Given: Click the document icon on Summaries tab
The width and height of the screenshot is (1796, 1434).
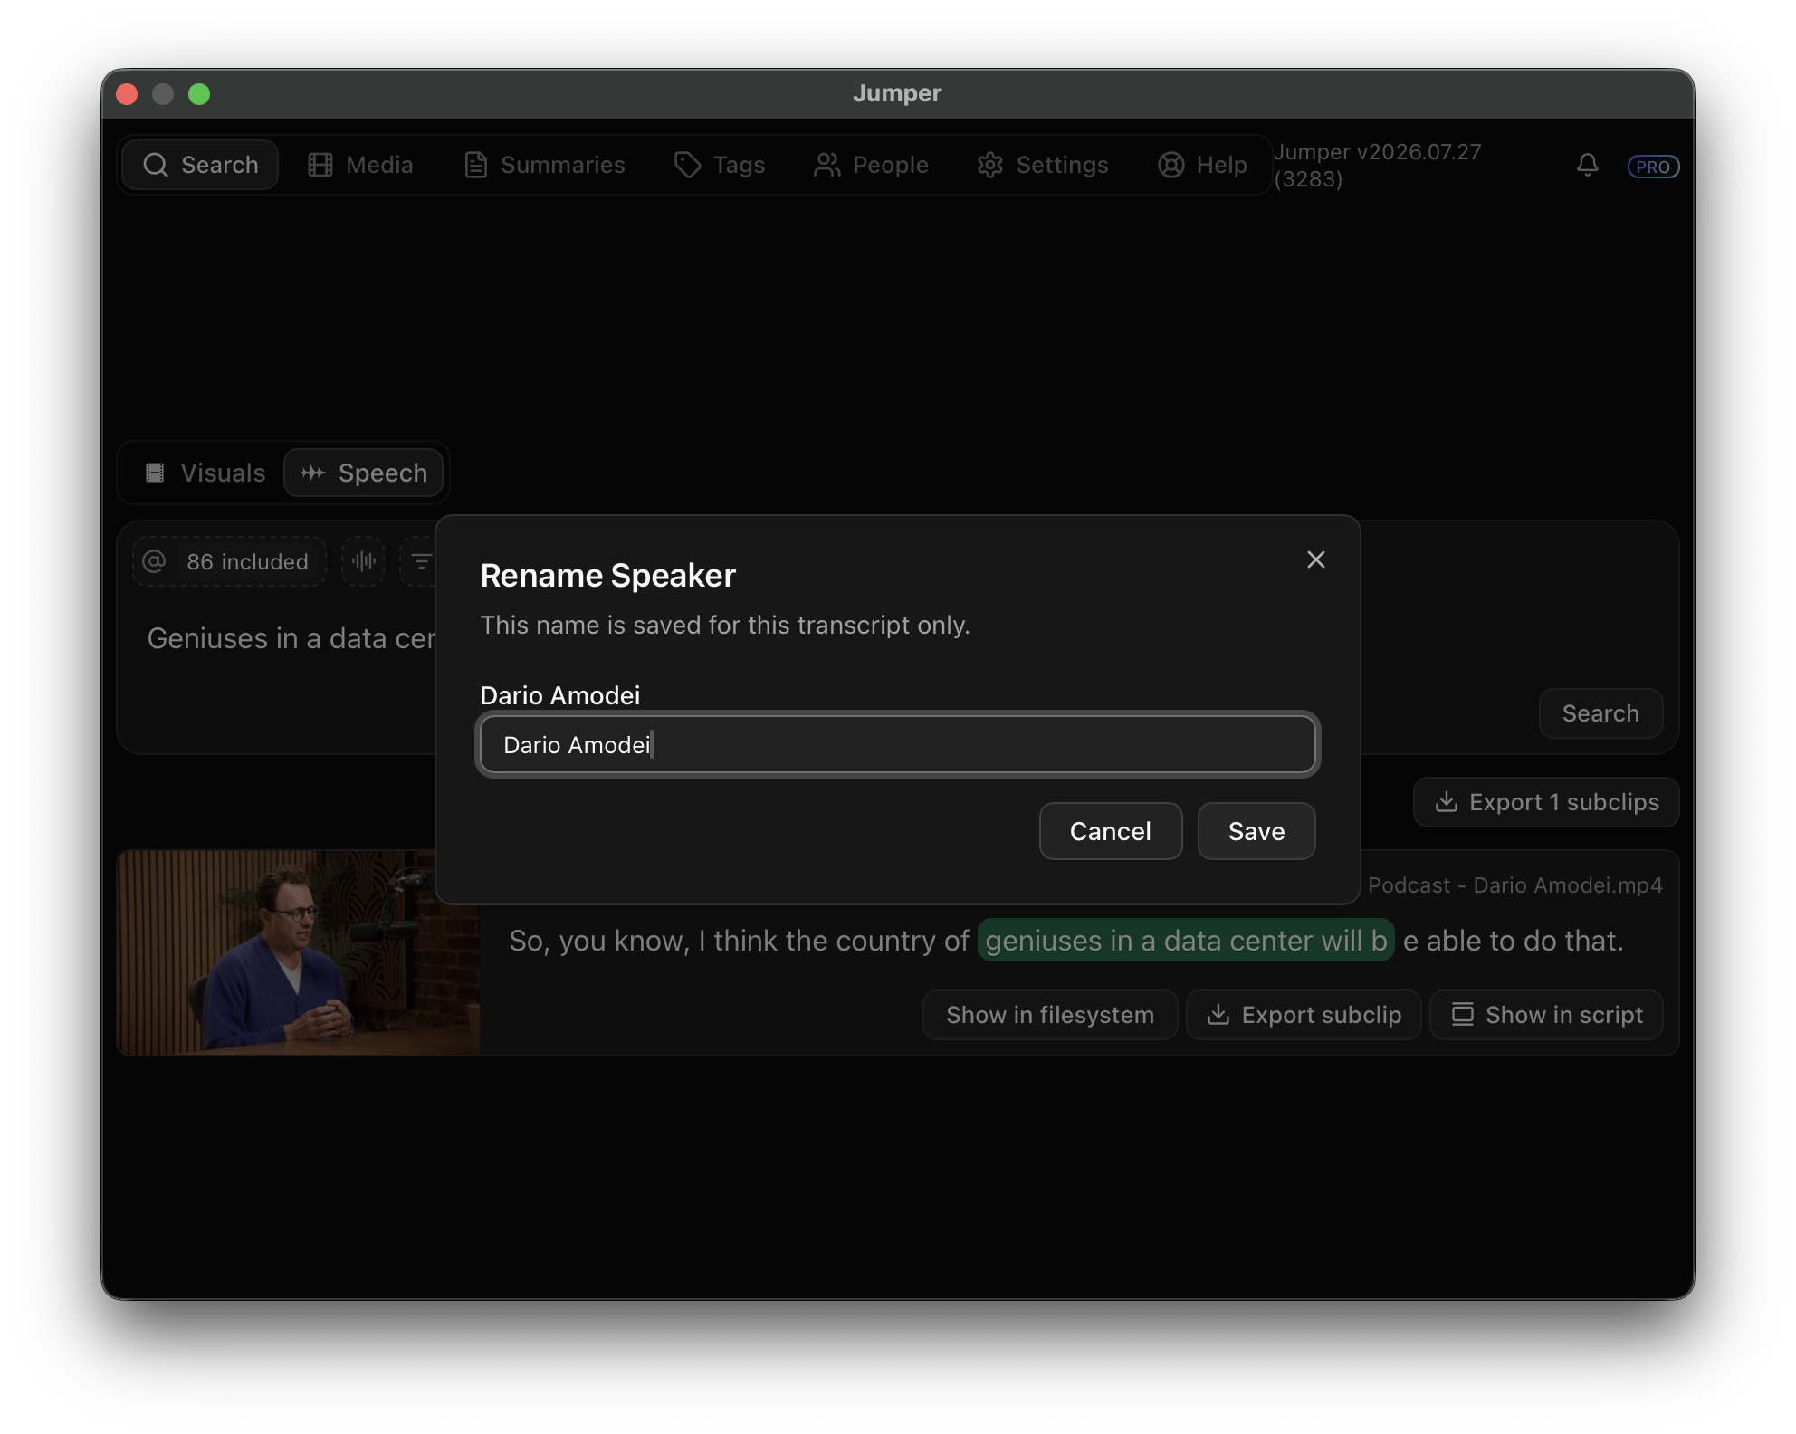Looking at the screenshot, I should (476, 165).
